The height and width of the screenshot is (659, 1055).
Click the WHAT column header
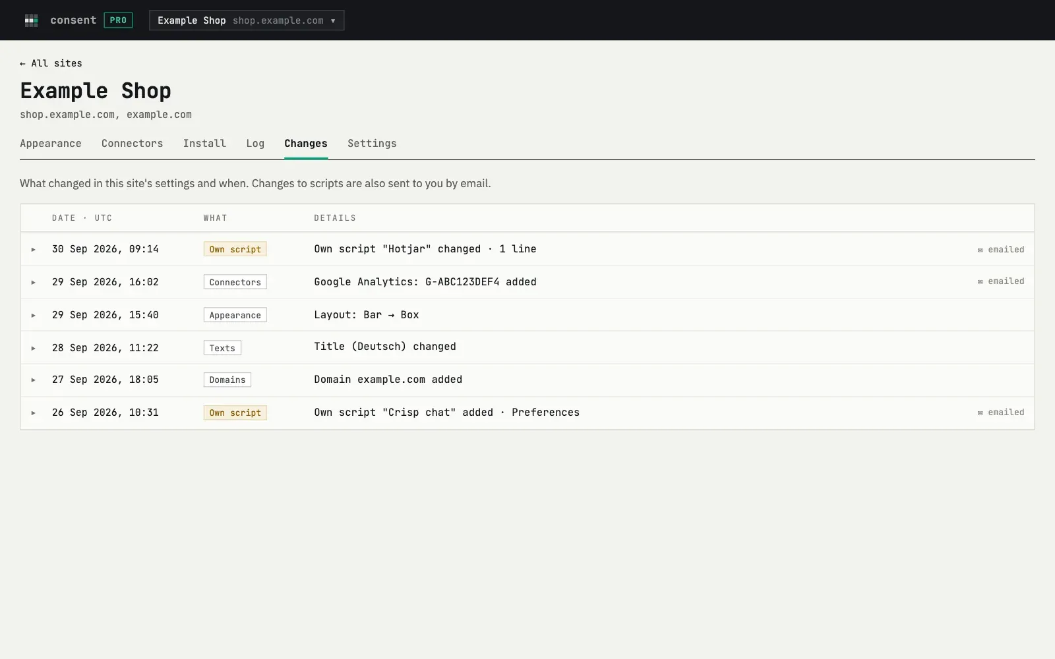pos(216,218)
